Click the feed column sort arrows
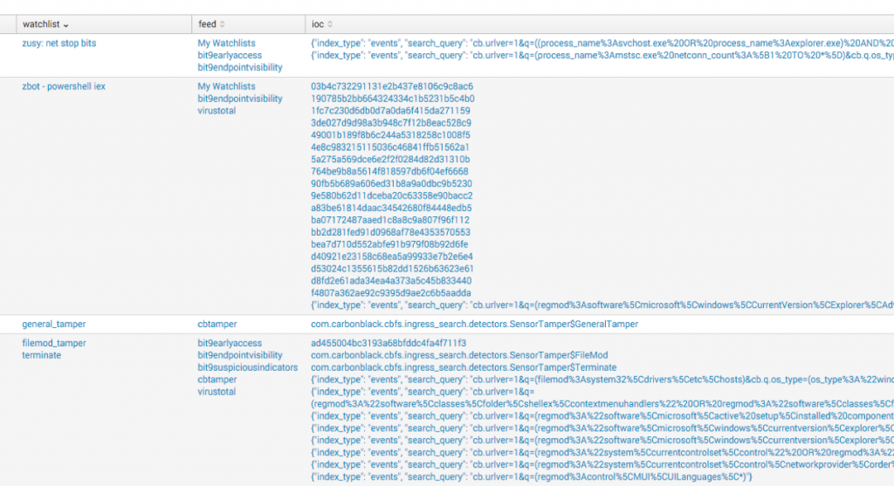894x486 pixels. 222,24
